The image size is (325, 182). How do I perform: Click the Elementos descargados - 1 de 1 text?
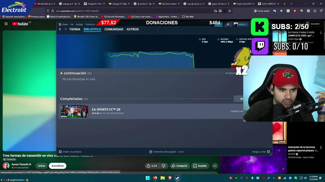[x=169, y=152]
